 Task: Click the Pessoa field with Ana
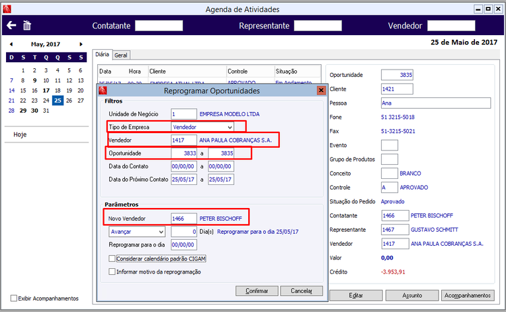click(436, 103)
